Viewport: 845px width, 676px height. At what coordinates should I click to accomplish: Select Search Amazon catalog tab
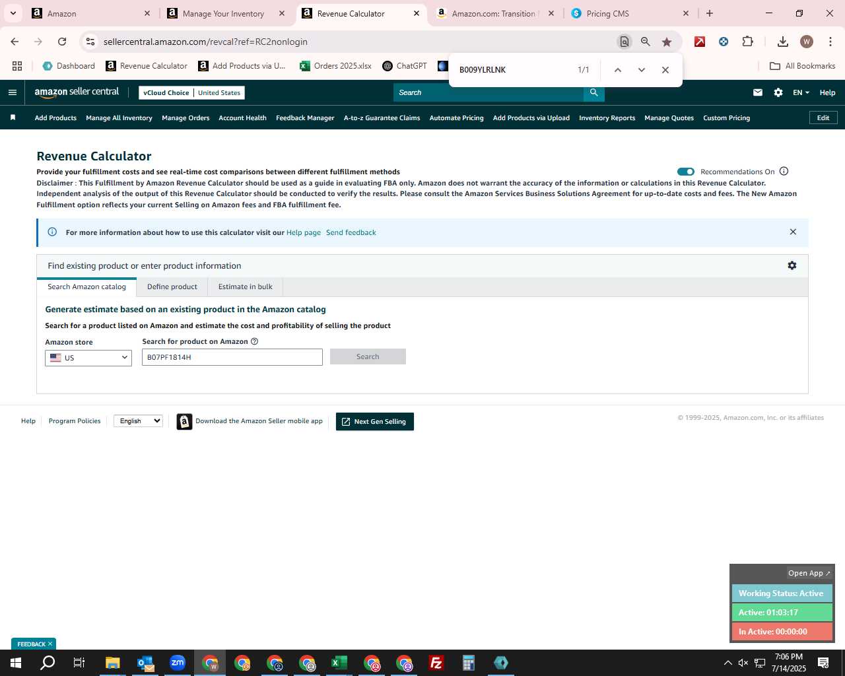point(86,287)
